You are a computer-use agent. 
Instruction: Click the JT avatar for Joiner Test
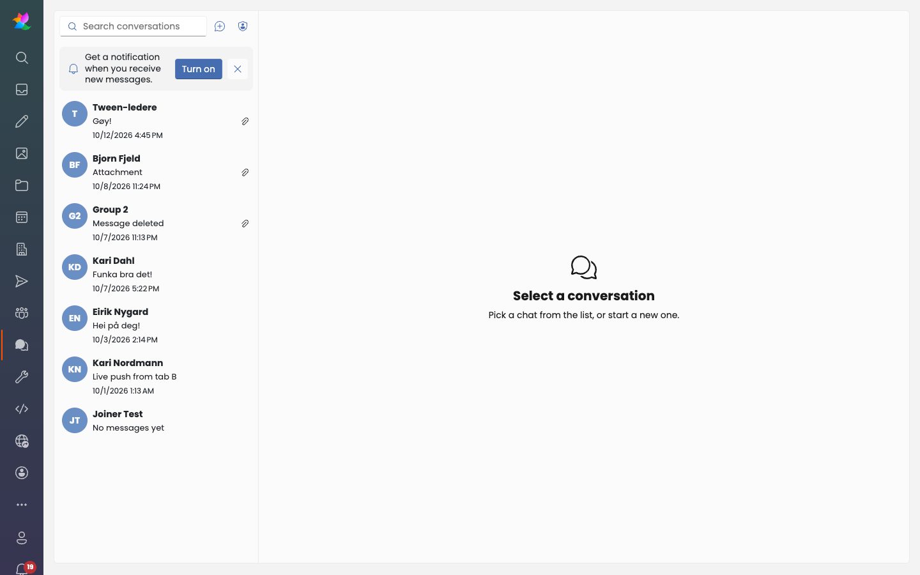coord(75,420)
